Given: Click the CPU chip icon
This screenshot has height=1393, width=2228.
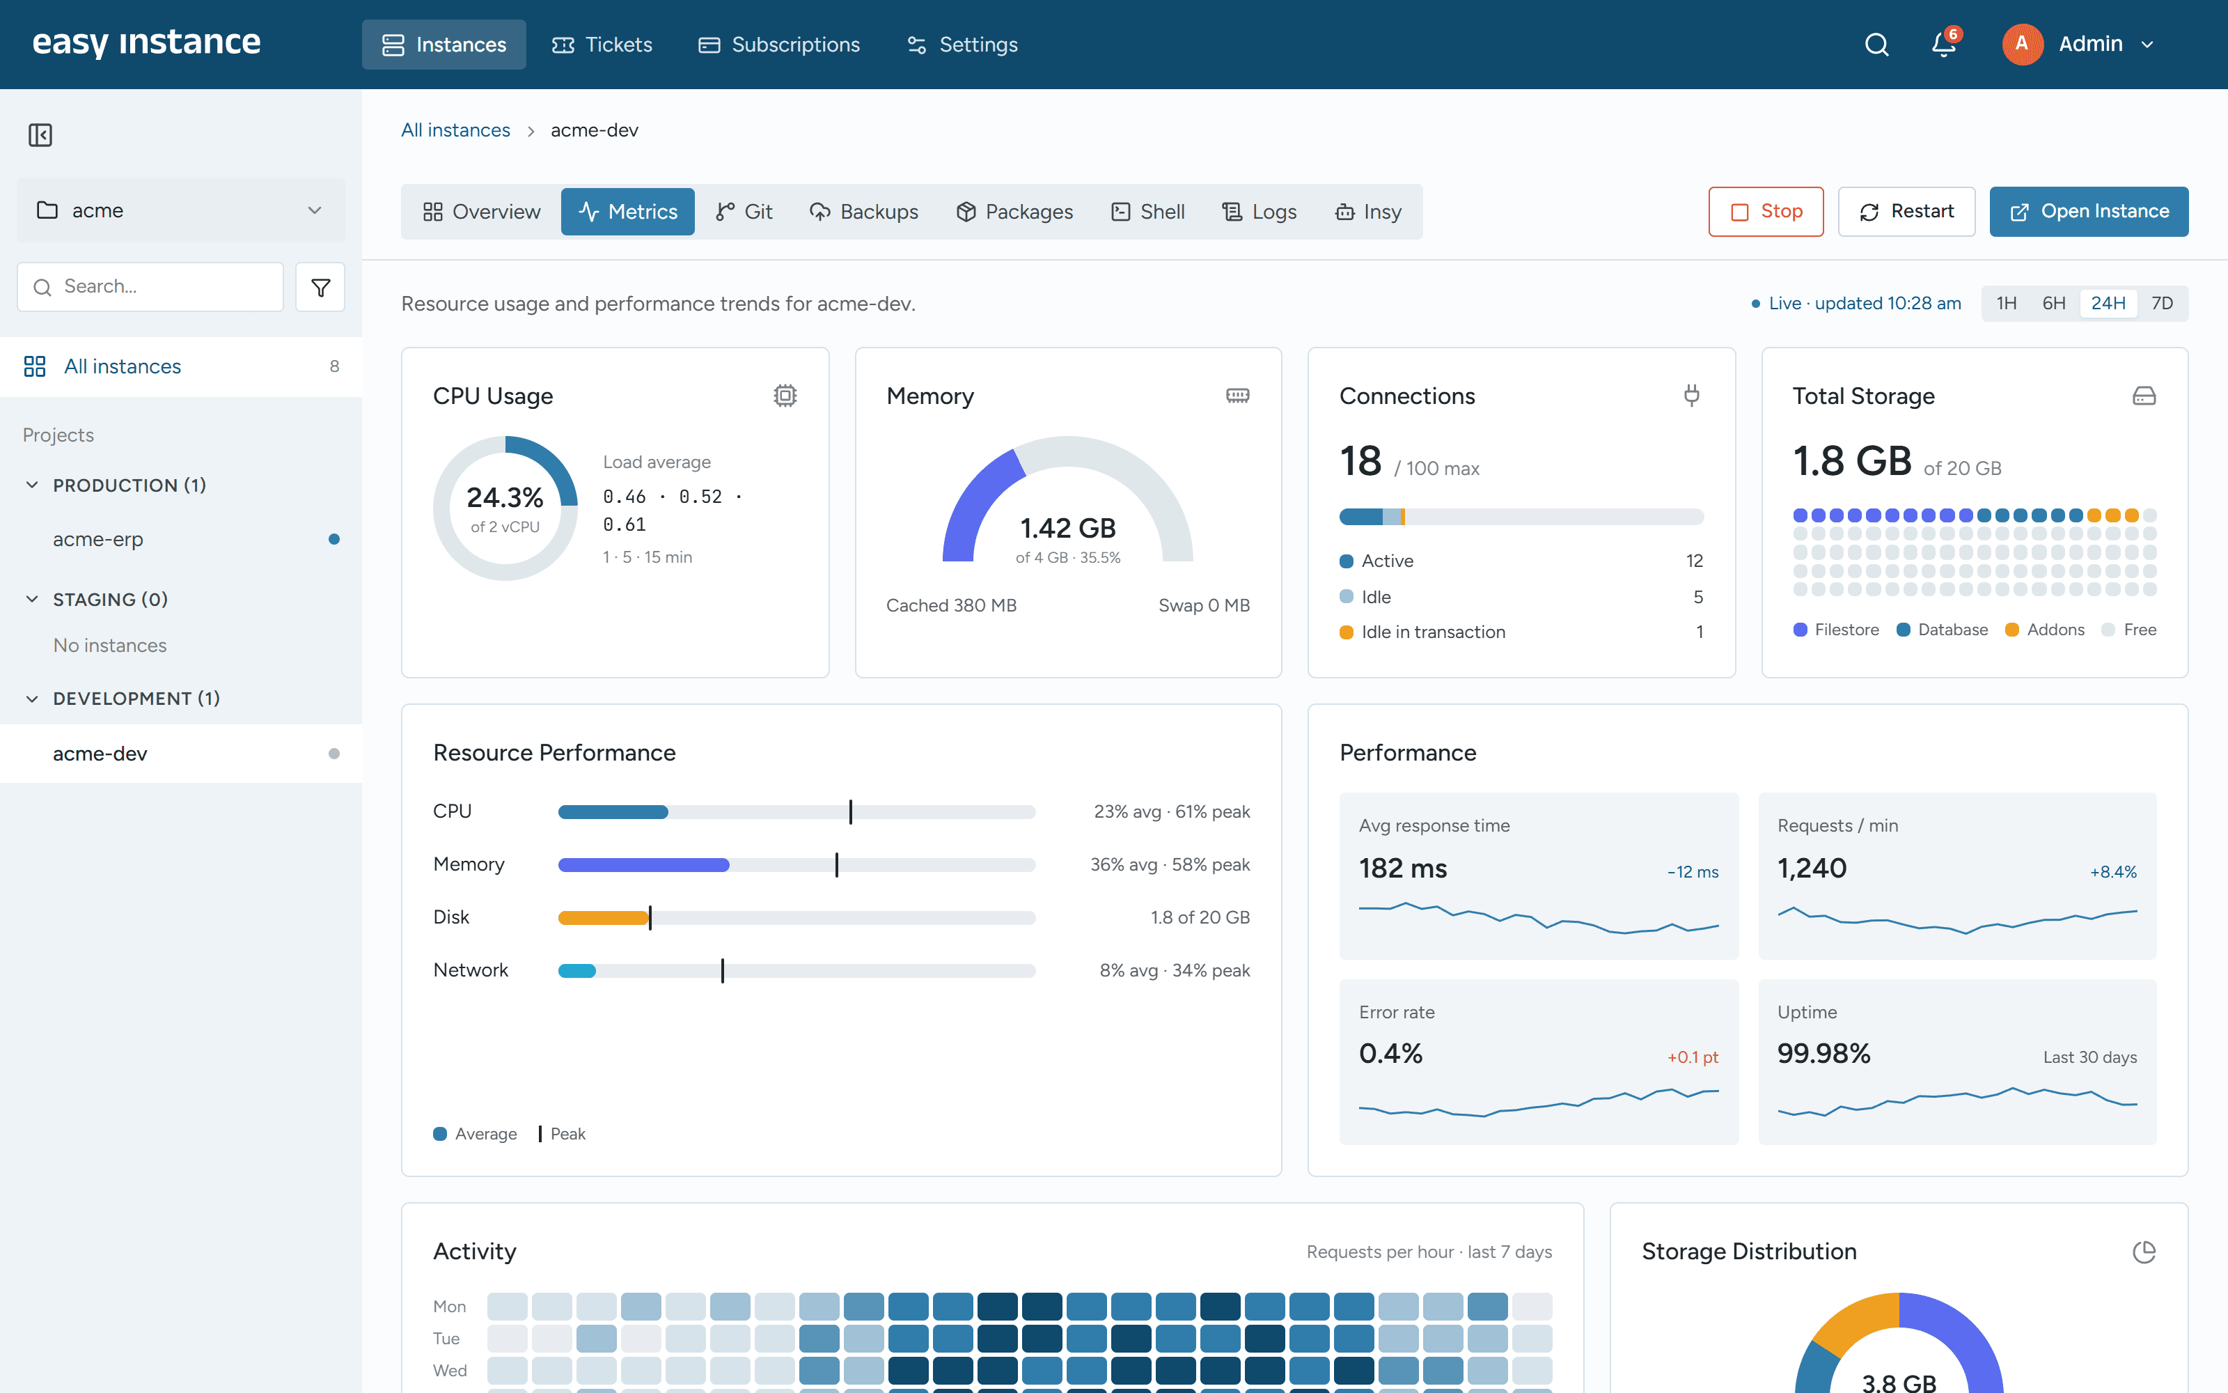Looking at the screenshot, I should 785,395.
